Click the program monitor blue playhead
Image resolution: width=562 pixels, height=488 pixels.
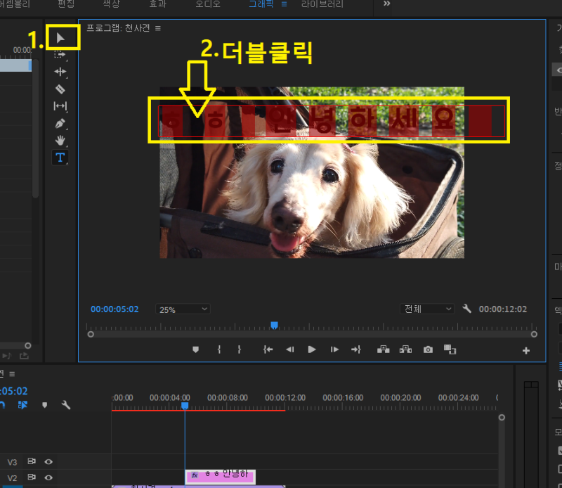[274, 325]
